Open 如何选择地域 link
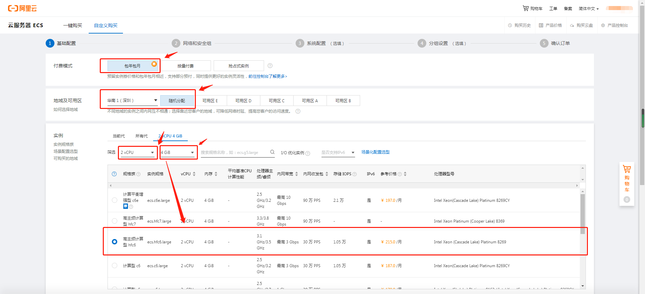The width and height of the screenshot is (645, 294). pos(66,110)
